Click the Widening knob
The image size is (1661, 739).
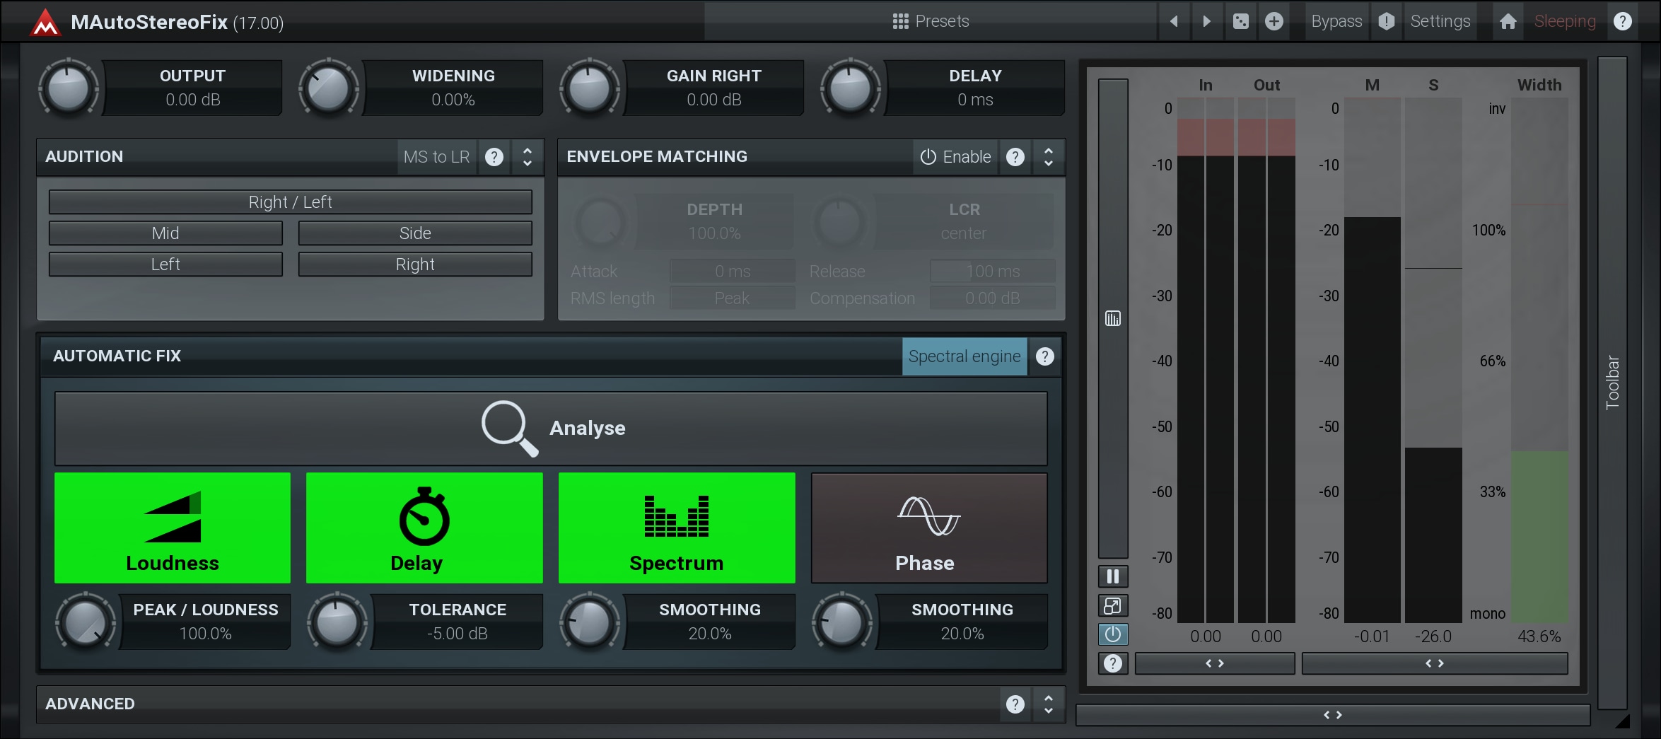pos(329,89)
